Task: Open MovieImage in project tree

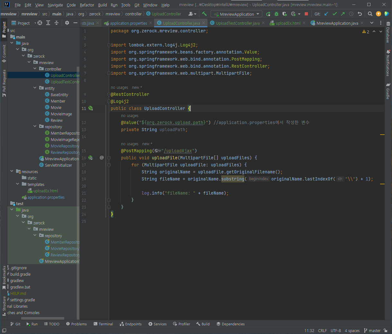Action: 61,114
